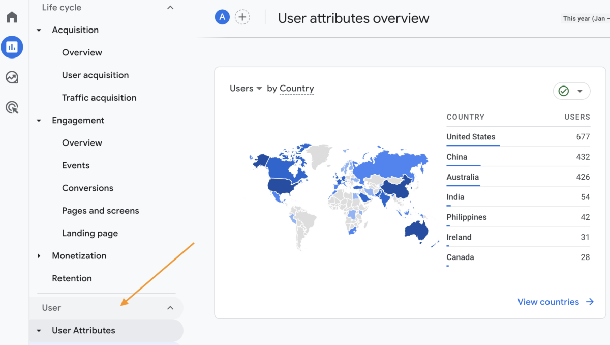Collapse the Acquisition tree arrow

(x=39, y=31)
